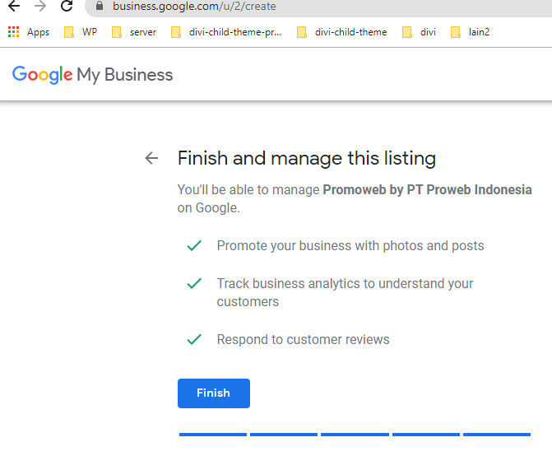Screen dimensions: 552x456
Task: Click the Finish button
Action: [x=214, y=393]
